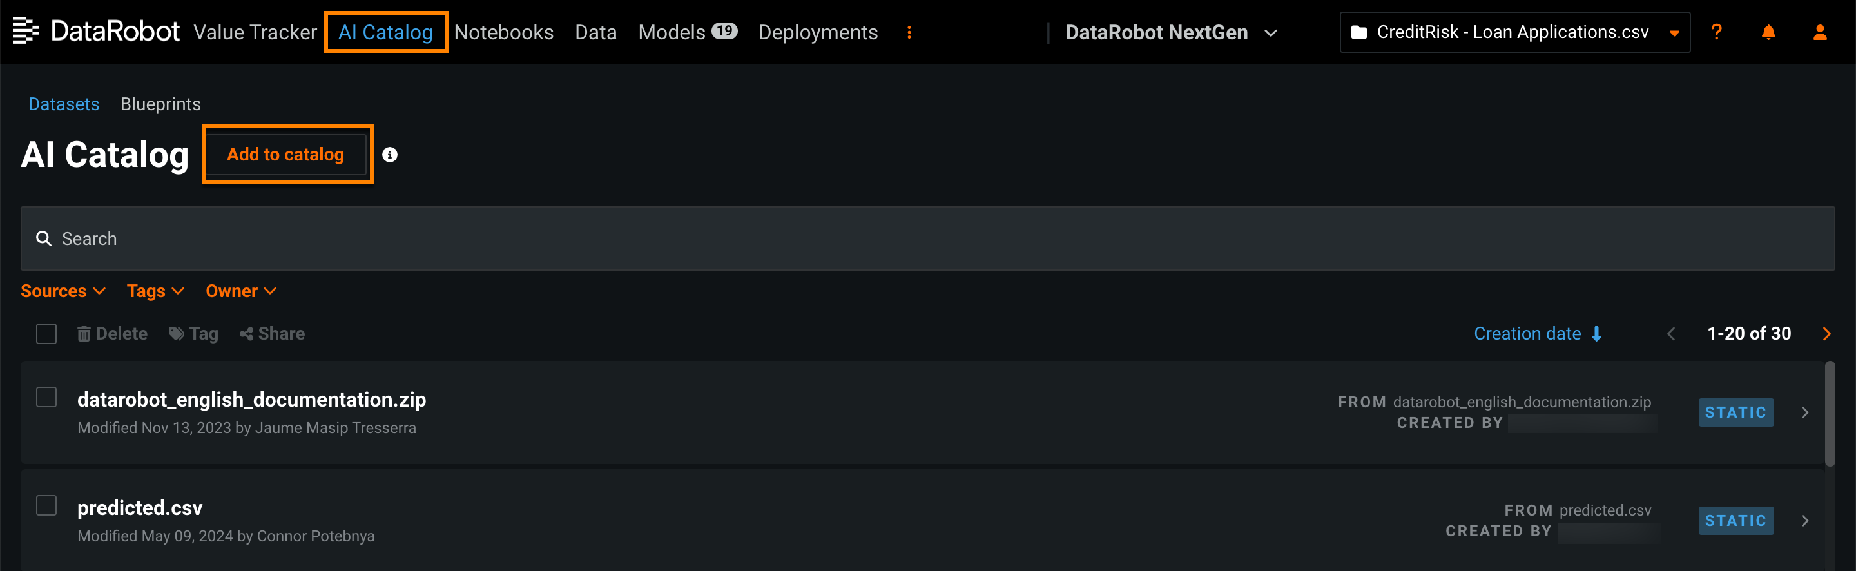Viewport: 1856px width, 571px height.
Task: Open the help question mark icon
Action: point(1716,32)
